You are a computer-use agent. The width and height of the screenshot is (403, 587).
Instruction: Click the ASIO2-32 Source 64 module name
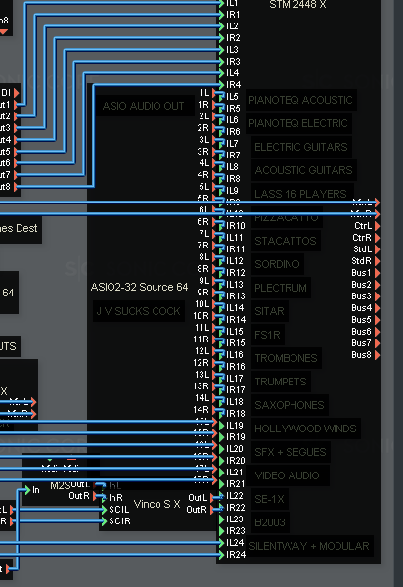(x=139, y=287)
